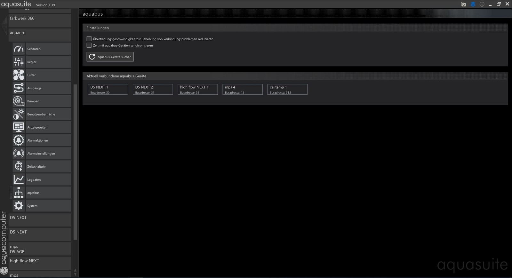Screen dimensions: 512x278
Task: Open the info icon in title bar
Action: point(482,4)
